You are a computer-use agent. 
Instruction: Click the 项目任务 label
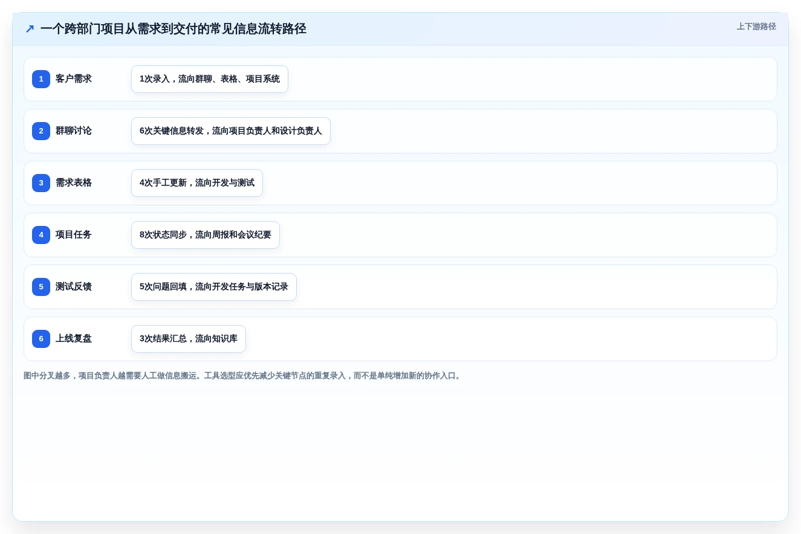pyautogui.click(x=74, y=235)
